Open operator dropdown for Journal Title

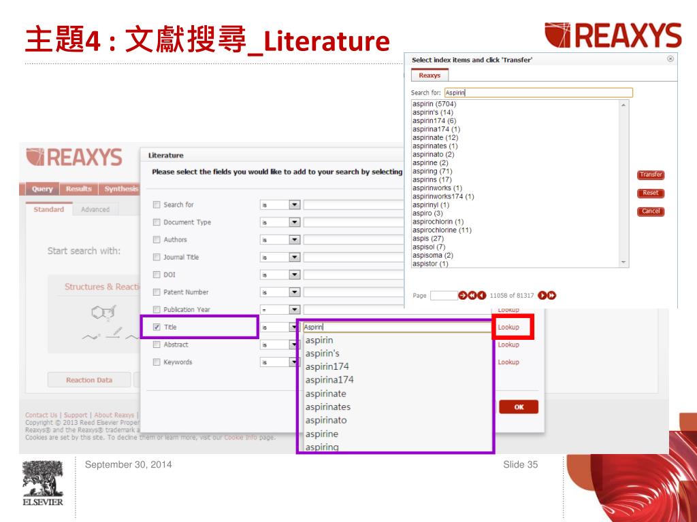tap(294, 258)
